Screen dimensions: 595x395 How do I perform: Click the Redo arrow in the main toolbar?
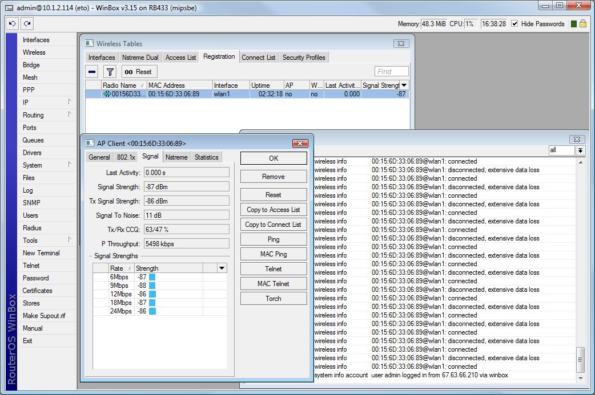point(27,24)
